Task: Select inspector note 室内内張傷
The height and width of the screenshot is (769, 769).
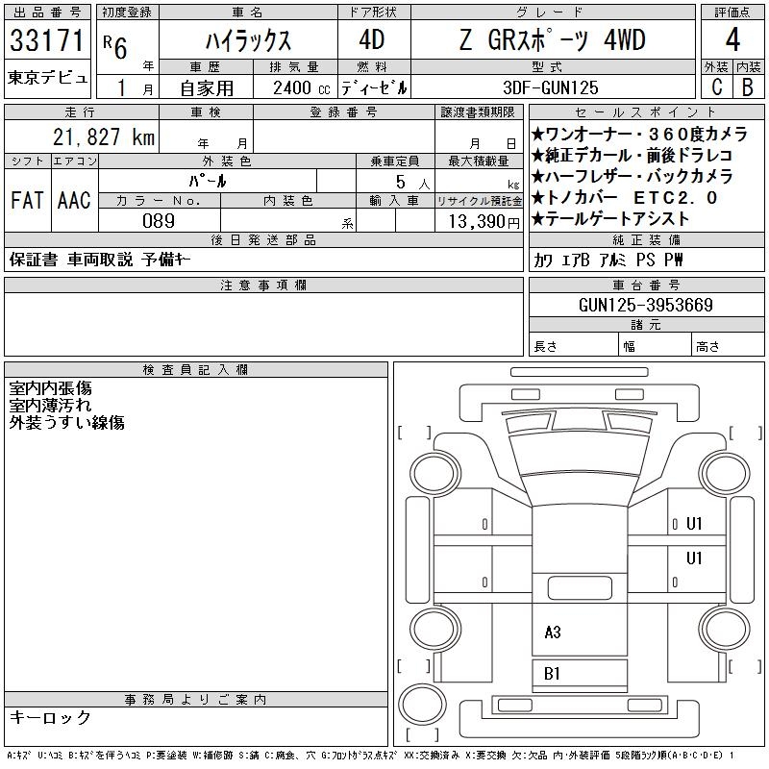Action: (51, 388)
